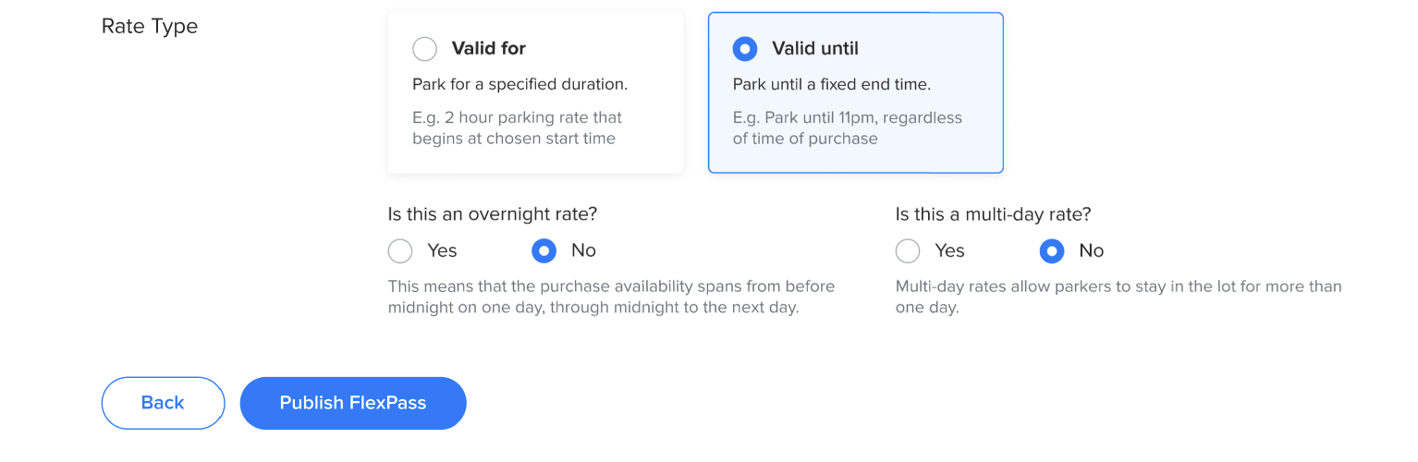Click the 'Is this a multi-day rate?' question
Image resolution: width=1418 pixels, height=462 pixels.
pyautogui.click(x=993, y=214)
